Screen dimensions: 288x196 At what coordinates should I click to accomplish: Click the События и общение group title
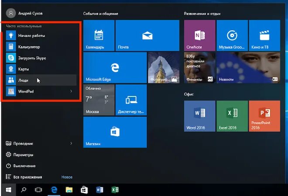coord(100,13)
